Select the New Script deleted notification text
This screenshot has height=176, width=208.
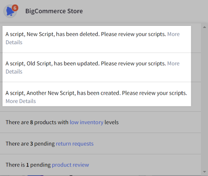(x=86, y=34)
